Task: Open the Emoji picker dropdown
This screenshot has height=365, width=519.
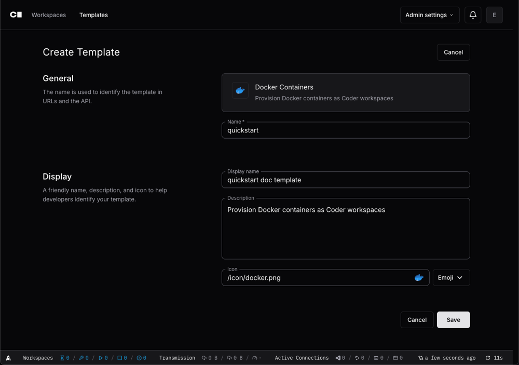Action: pos(451,278)
